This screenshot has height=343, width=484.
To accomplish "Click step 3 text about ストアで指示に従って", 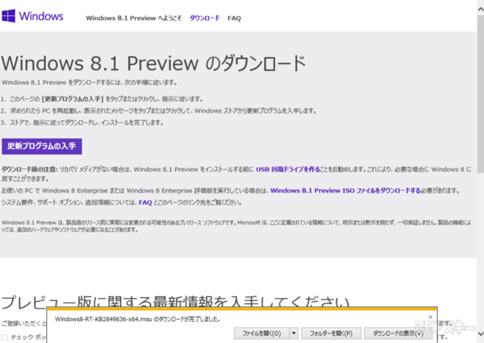I will pyautogui.click(x=82, y=122).
